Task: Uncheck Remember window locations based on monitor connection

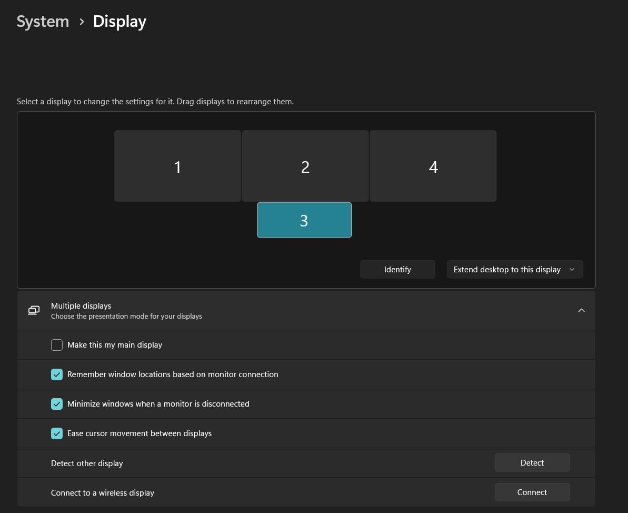Action: (57, 374)
